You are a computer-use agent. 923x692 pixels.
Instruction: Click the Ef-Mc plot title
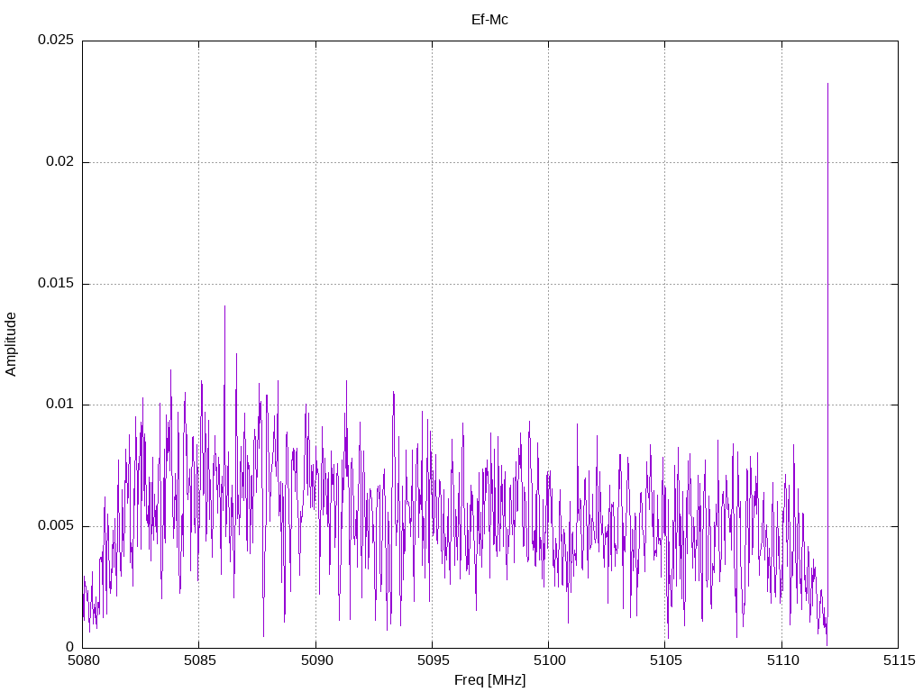tap(489, 19)
